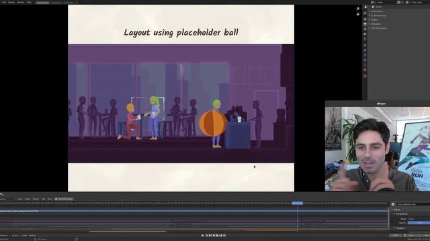430x241 pixels.
Task: Expand the Output panel
Action: (374, 19)
